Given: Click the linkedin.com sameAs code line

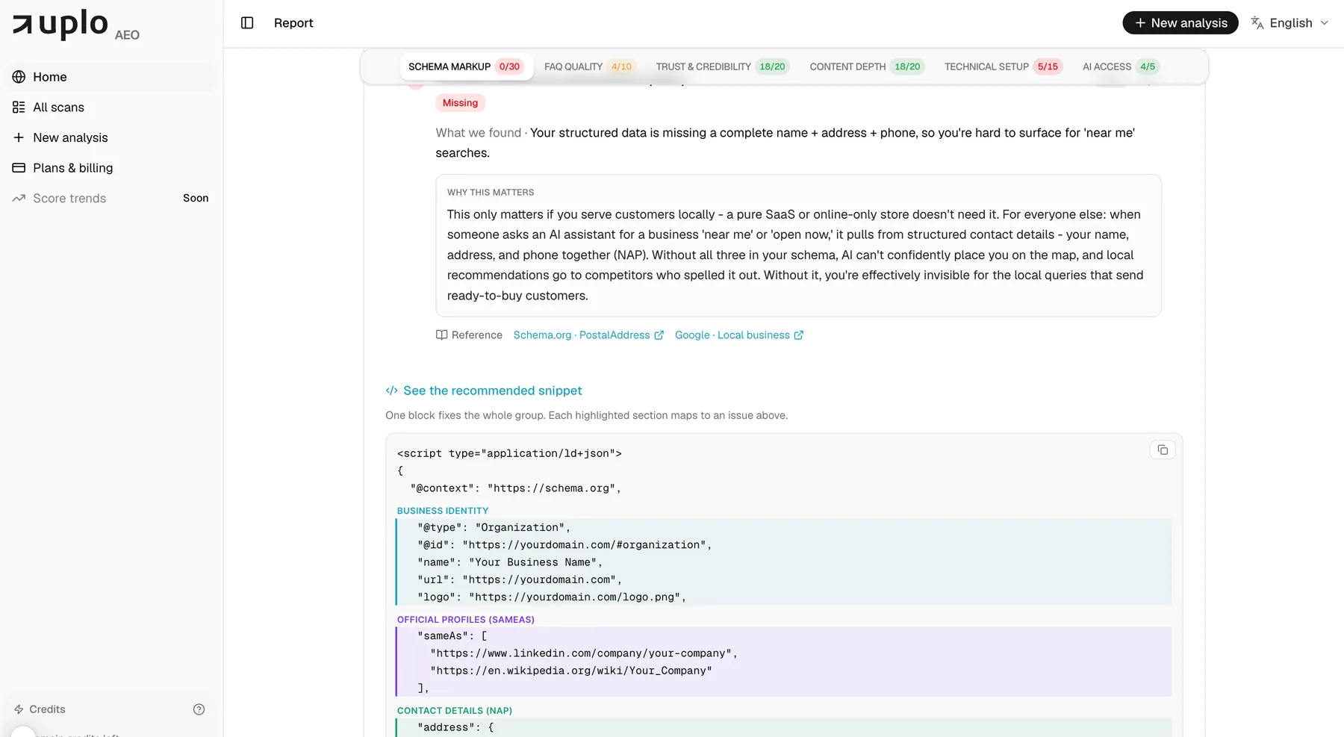Looking at the screenshot, I should tap(584, 653).
